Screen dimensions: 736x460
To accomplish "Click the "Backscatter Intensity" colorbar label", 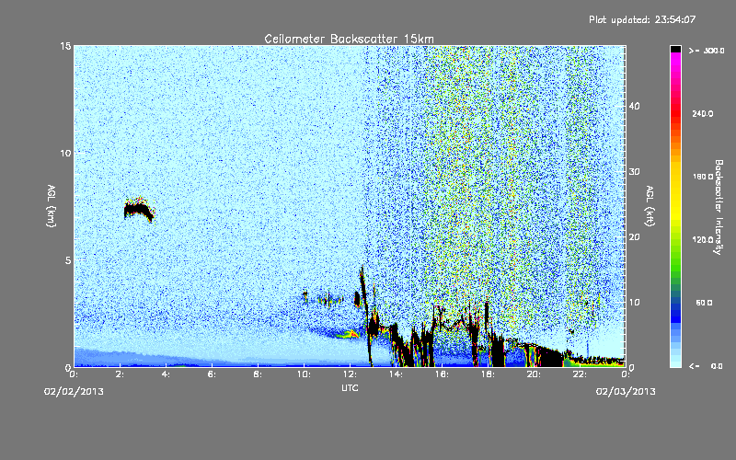I will [x=719, y=207].
